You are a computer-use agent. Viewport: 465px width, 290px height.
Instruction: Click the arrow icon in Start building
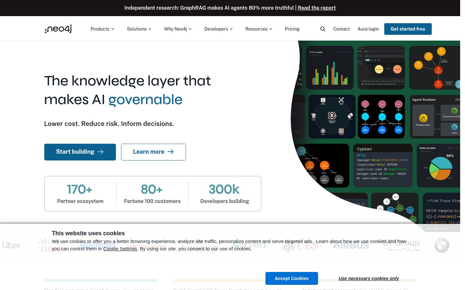(100, 152)
